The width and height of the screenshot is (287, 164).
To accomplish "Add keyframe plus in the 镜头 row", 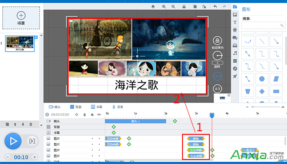I will coord(175,121).
